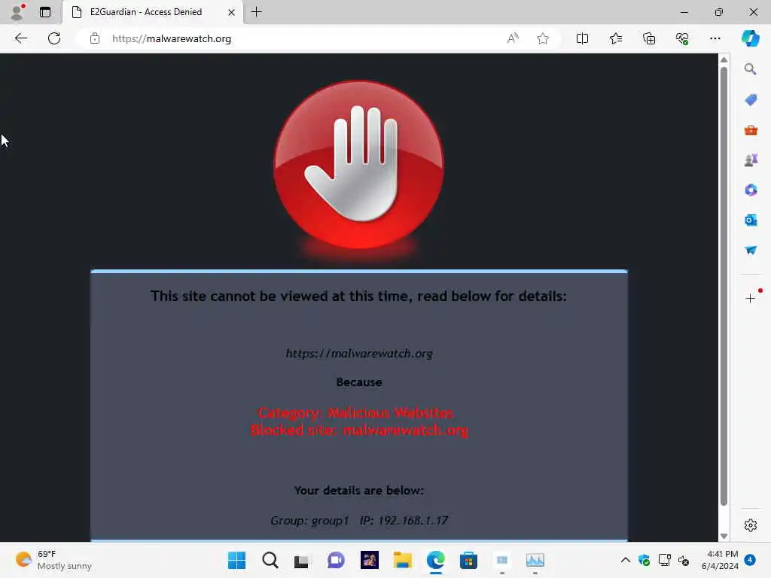
Task: Reload the blocked page
Action: click(x=54, y=38)
